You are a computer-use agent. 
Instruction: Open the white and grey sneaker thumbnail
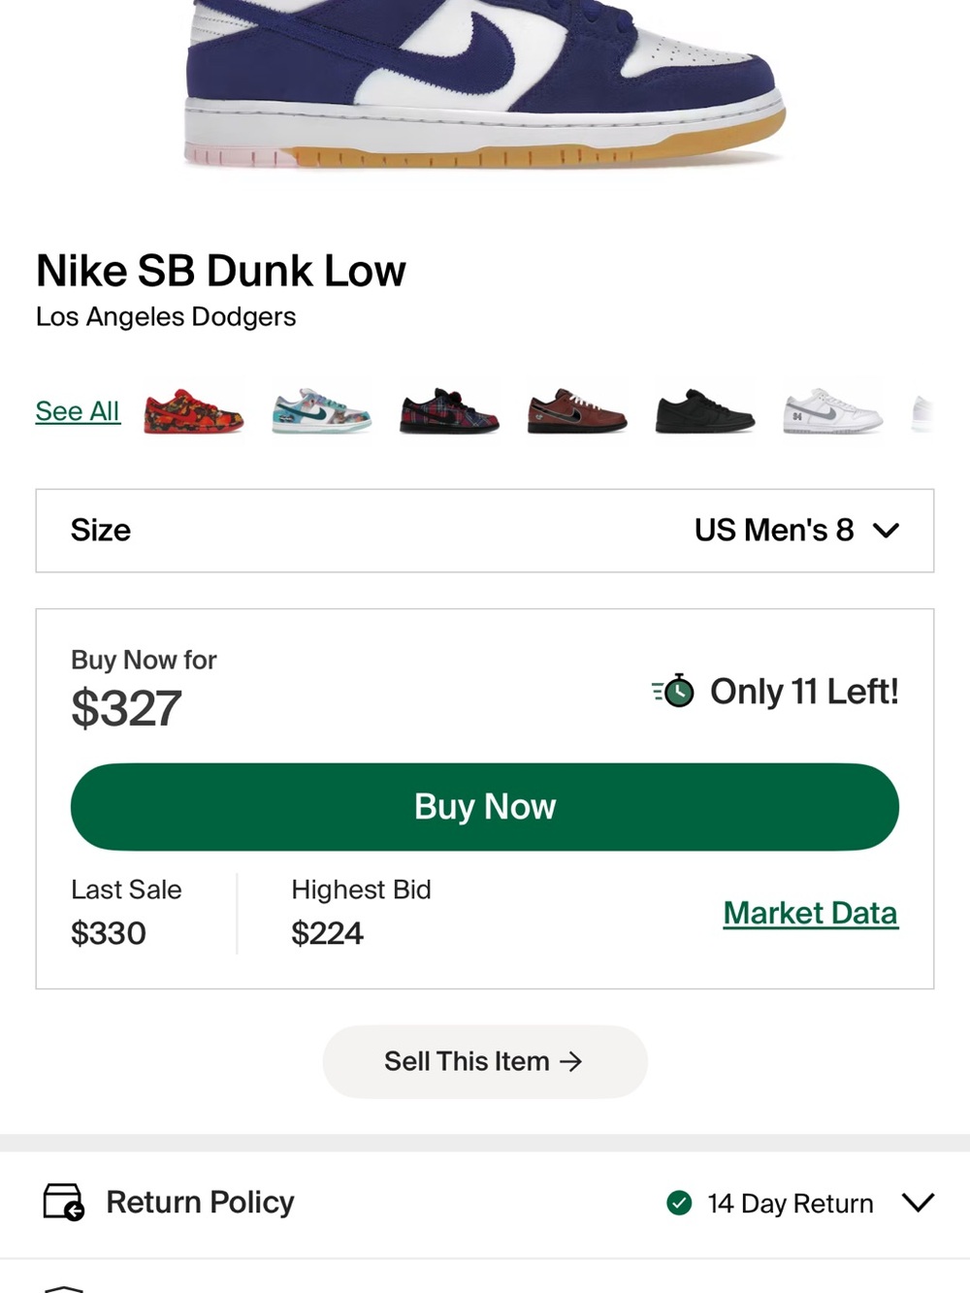(833, 411)
